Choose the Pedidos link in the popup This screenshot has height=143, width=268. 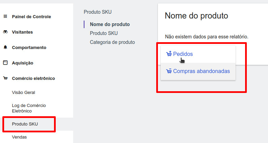(x=183, y=54)
